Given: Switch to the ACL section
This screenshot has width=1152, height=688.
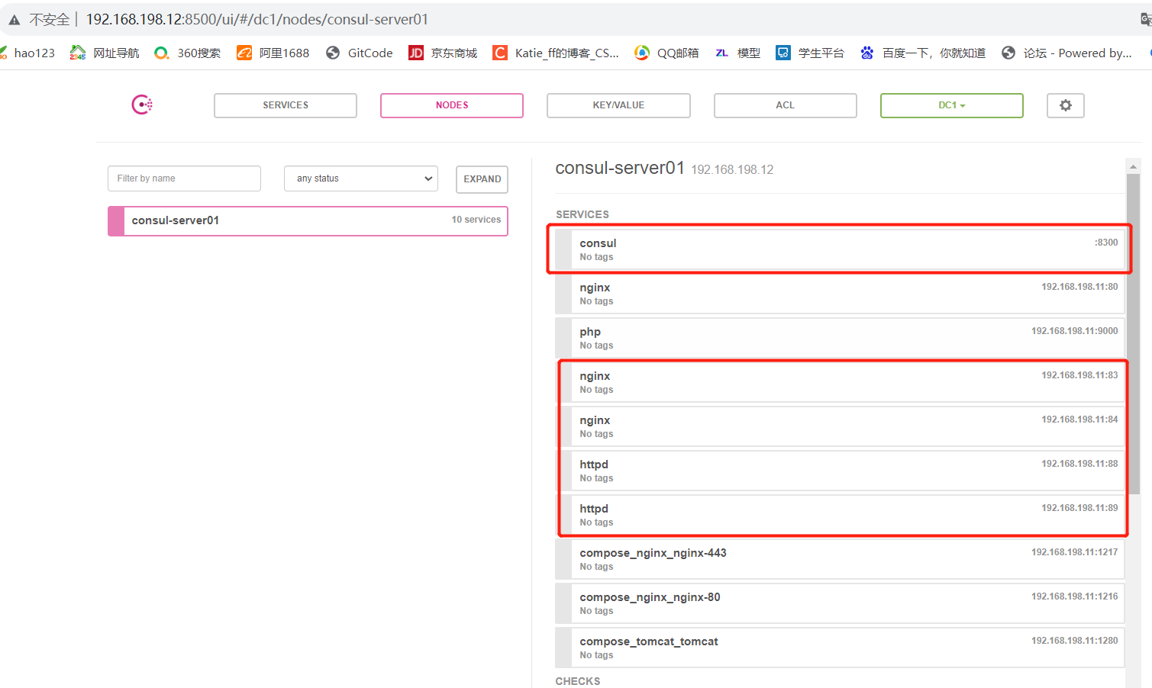Looking at the screenshot, I should point(785,105).
